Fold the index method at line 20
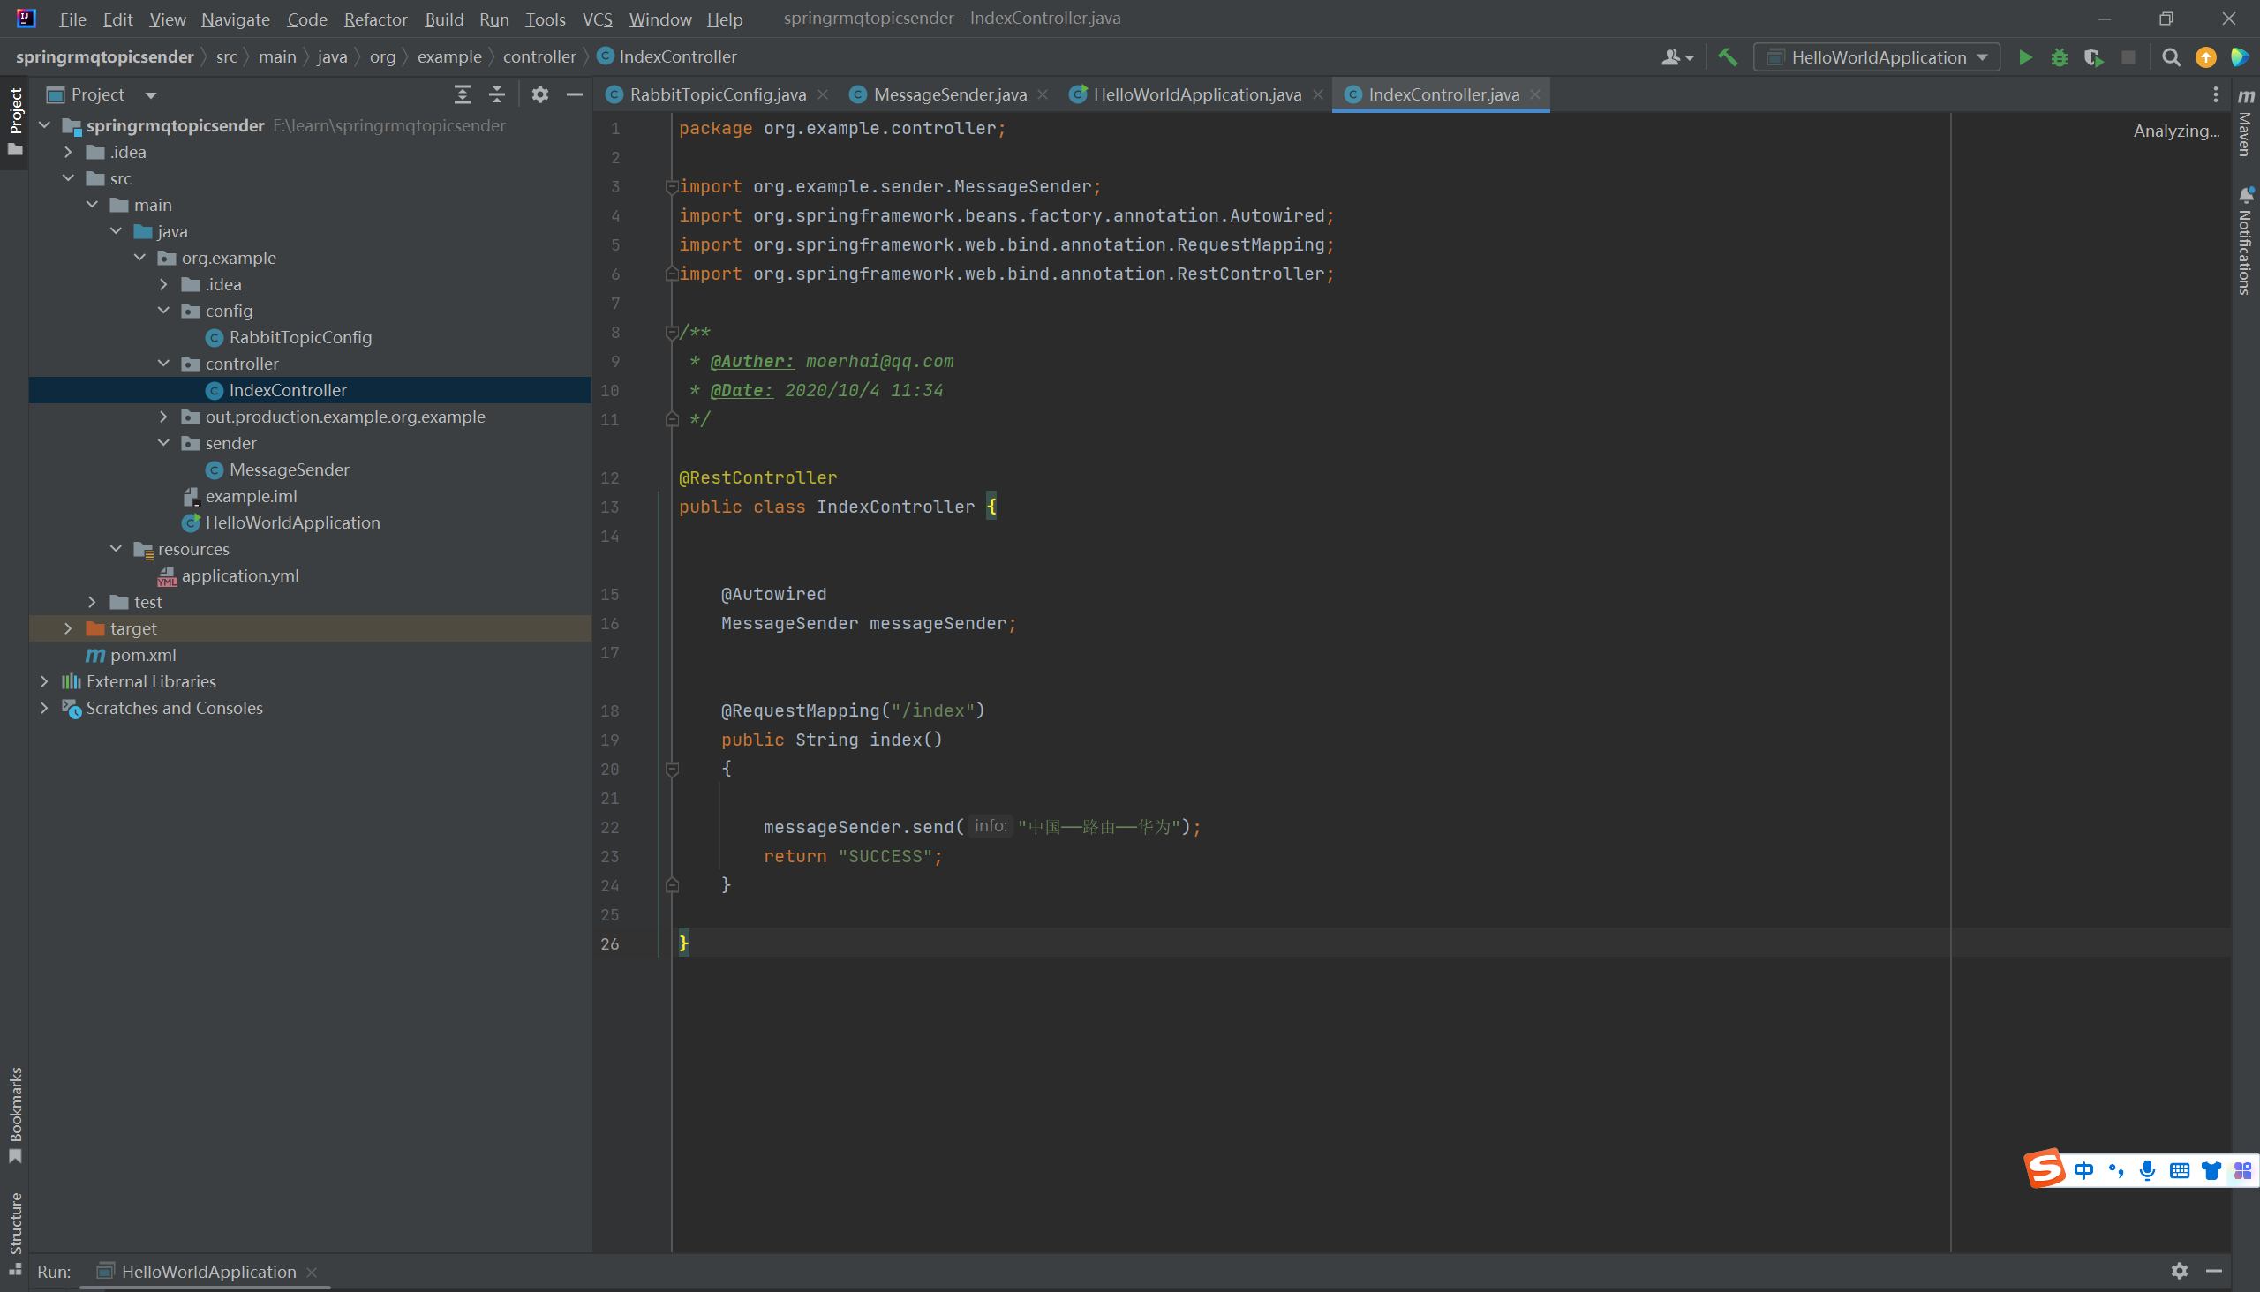Screen dimensions: 2260x1292 point(672,770)
